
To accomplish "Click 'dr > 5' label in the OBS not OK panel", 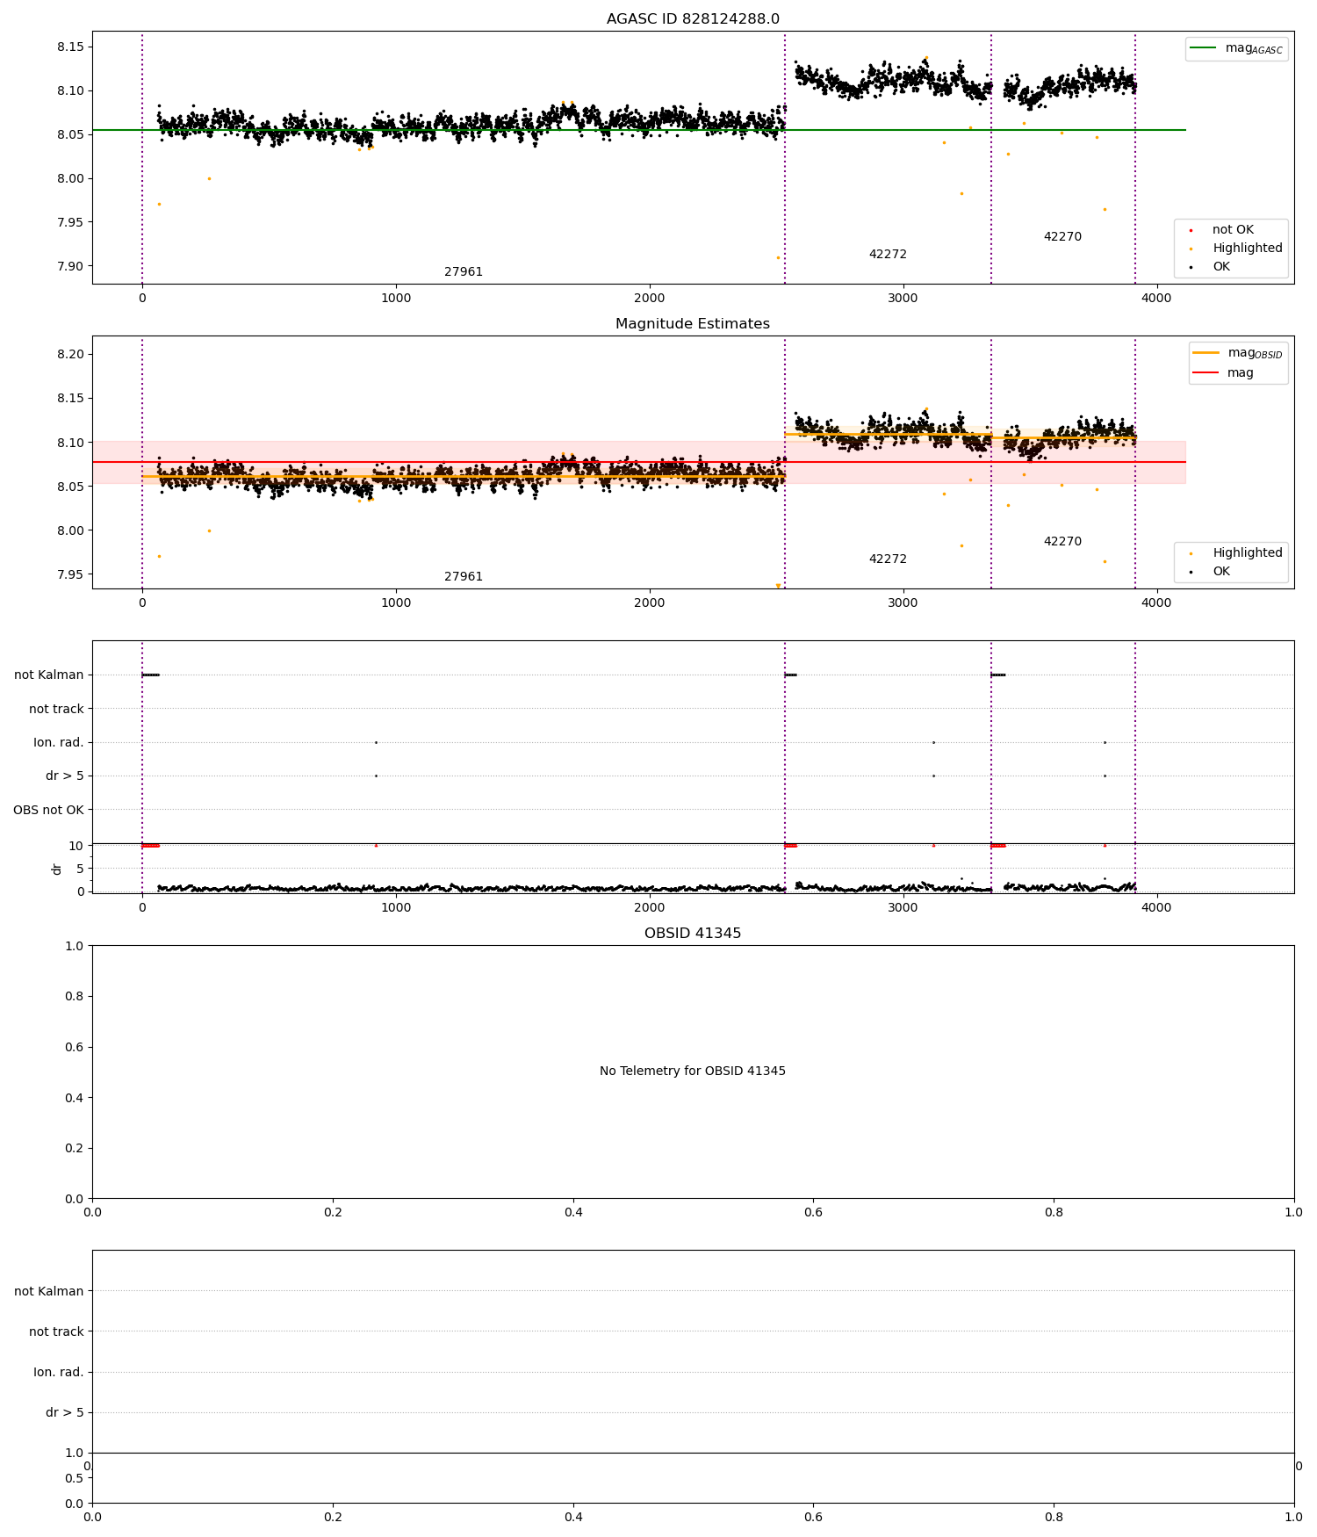I will point(65,776).
